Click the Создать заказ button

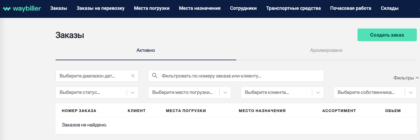pos(387,35)
